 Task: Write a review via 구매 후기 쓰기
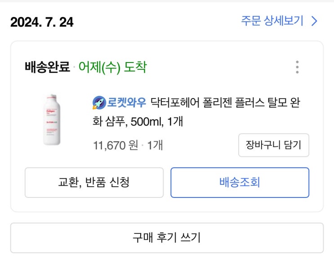coord(167,238)
